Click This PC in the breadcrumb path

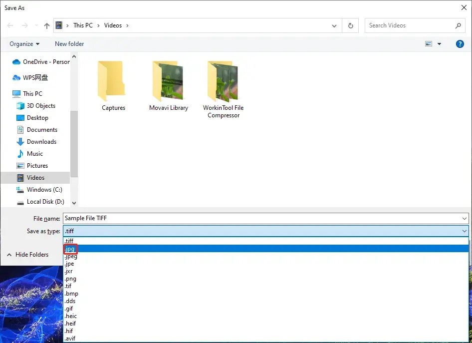tap(83, 25)
